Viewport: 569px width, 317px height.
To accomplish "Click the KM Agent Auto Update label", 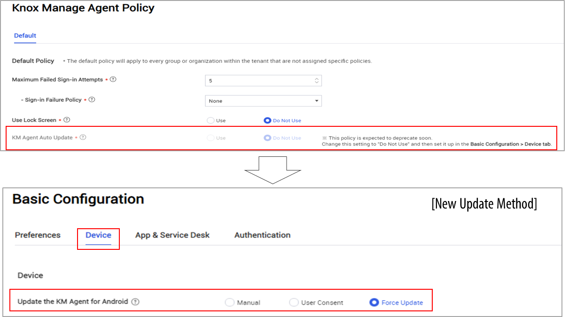I will (x=42, y=138).
